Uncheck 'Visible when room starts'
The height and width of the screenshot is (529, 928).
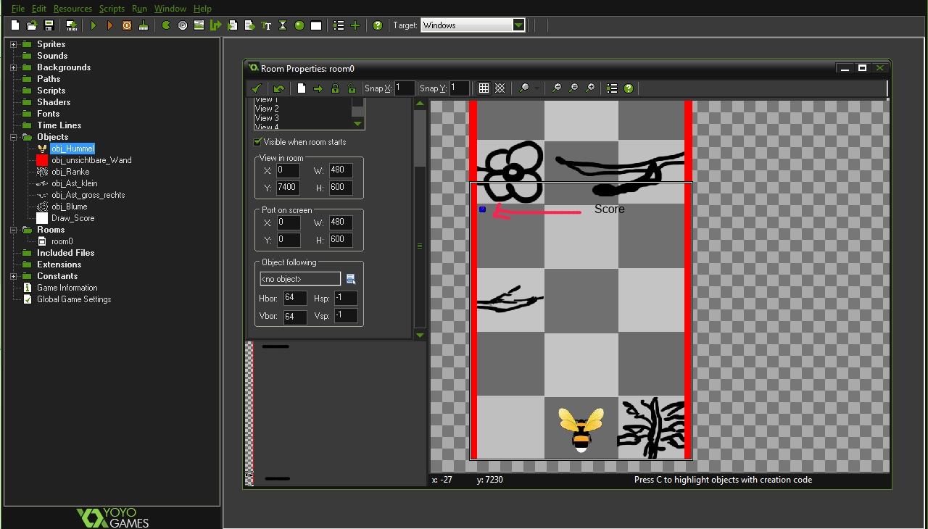257,142
